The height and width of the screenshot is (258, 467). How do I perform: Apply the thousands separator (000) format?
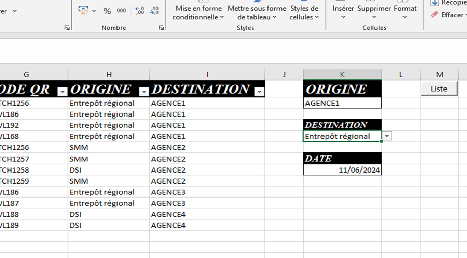121,11
